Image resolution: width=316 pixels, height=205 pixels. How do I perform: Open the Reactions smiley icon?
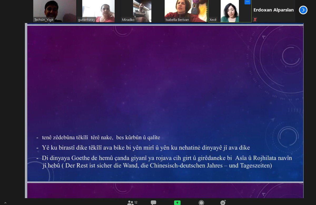tap(223, 203)
